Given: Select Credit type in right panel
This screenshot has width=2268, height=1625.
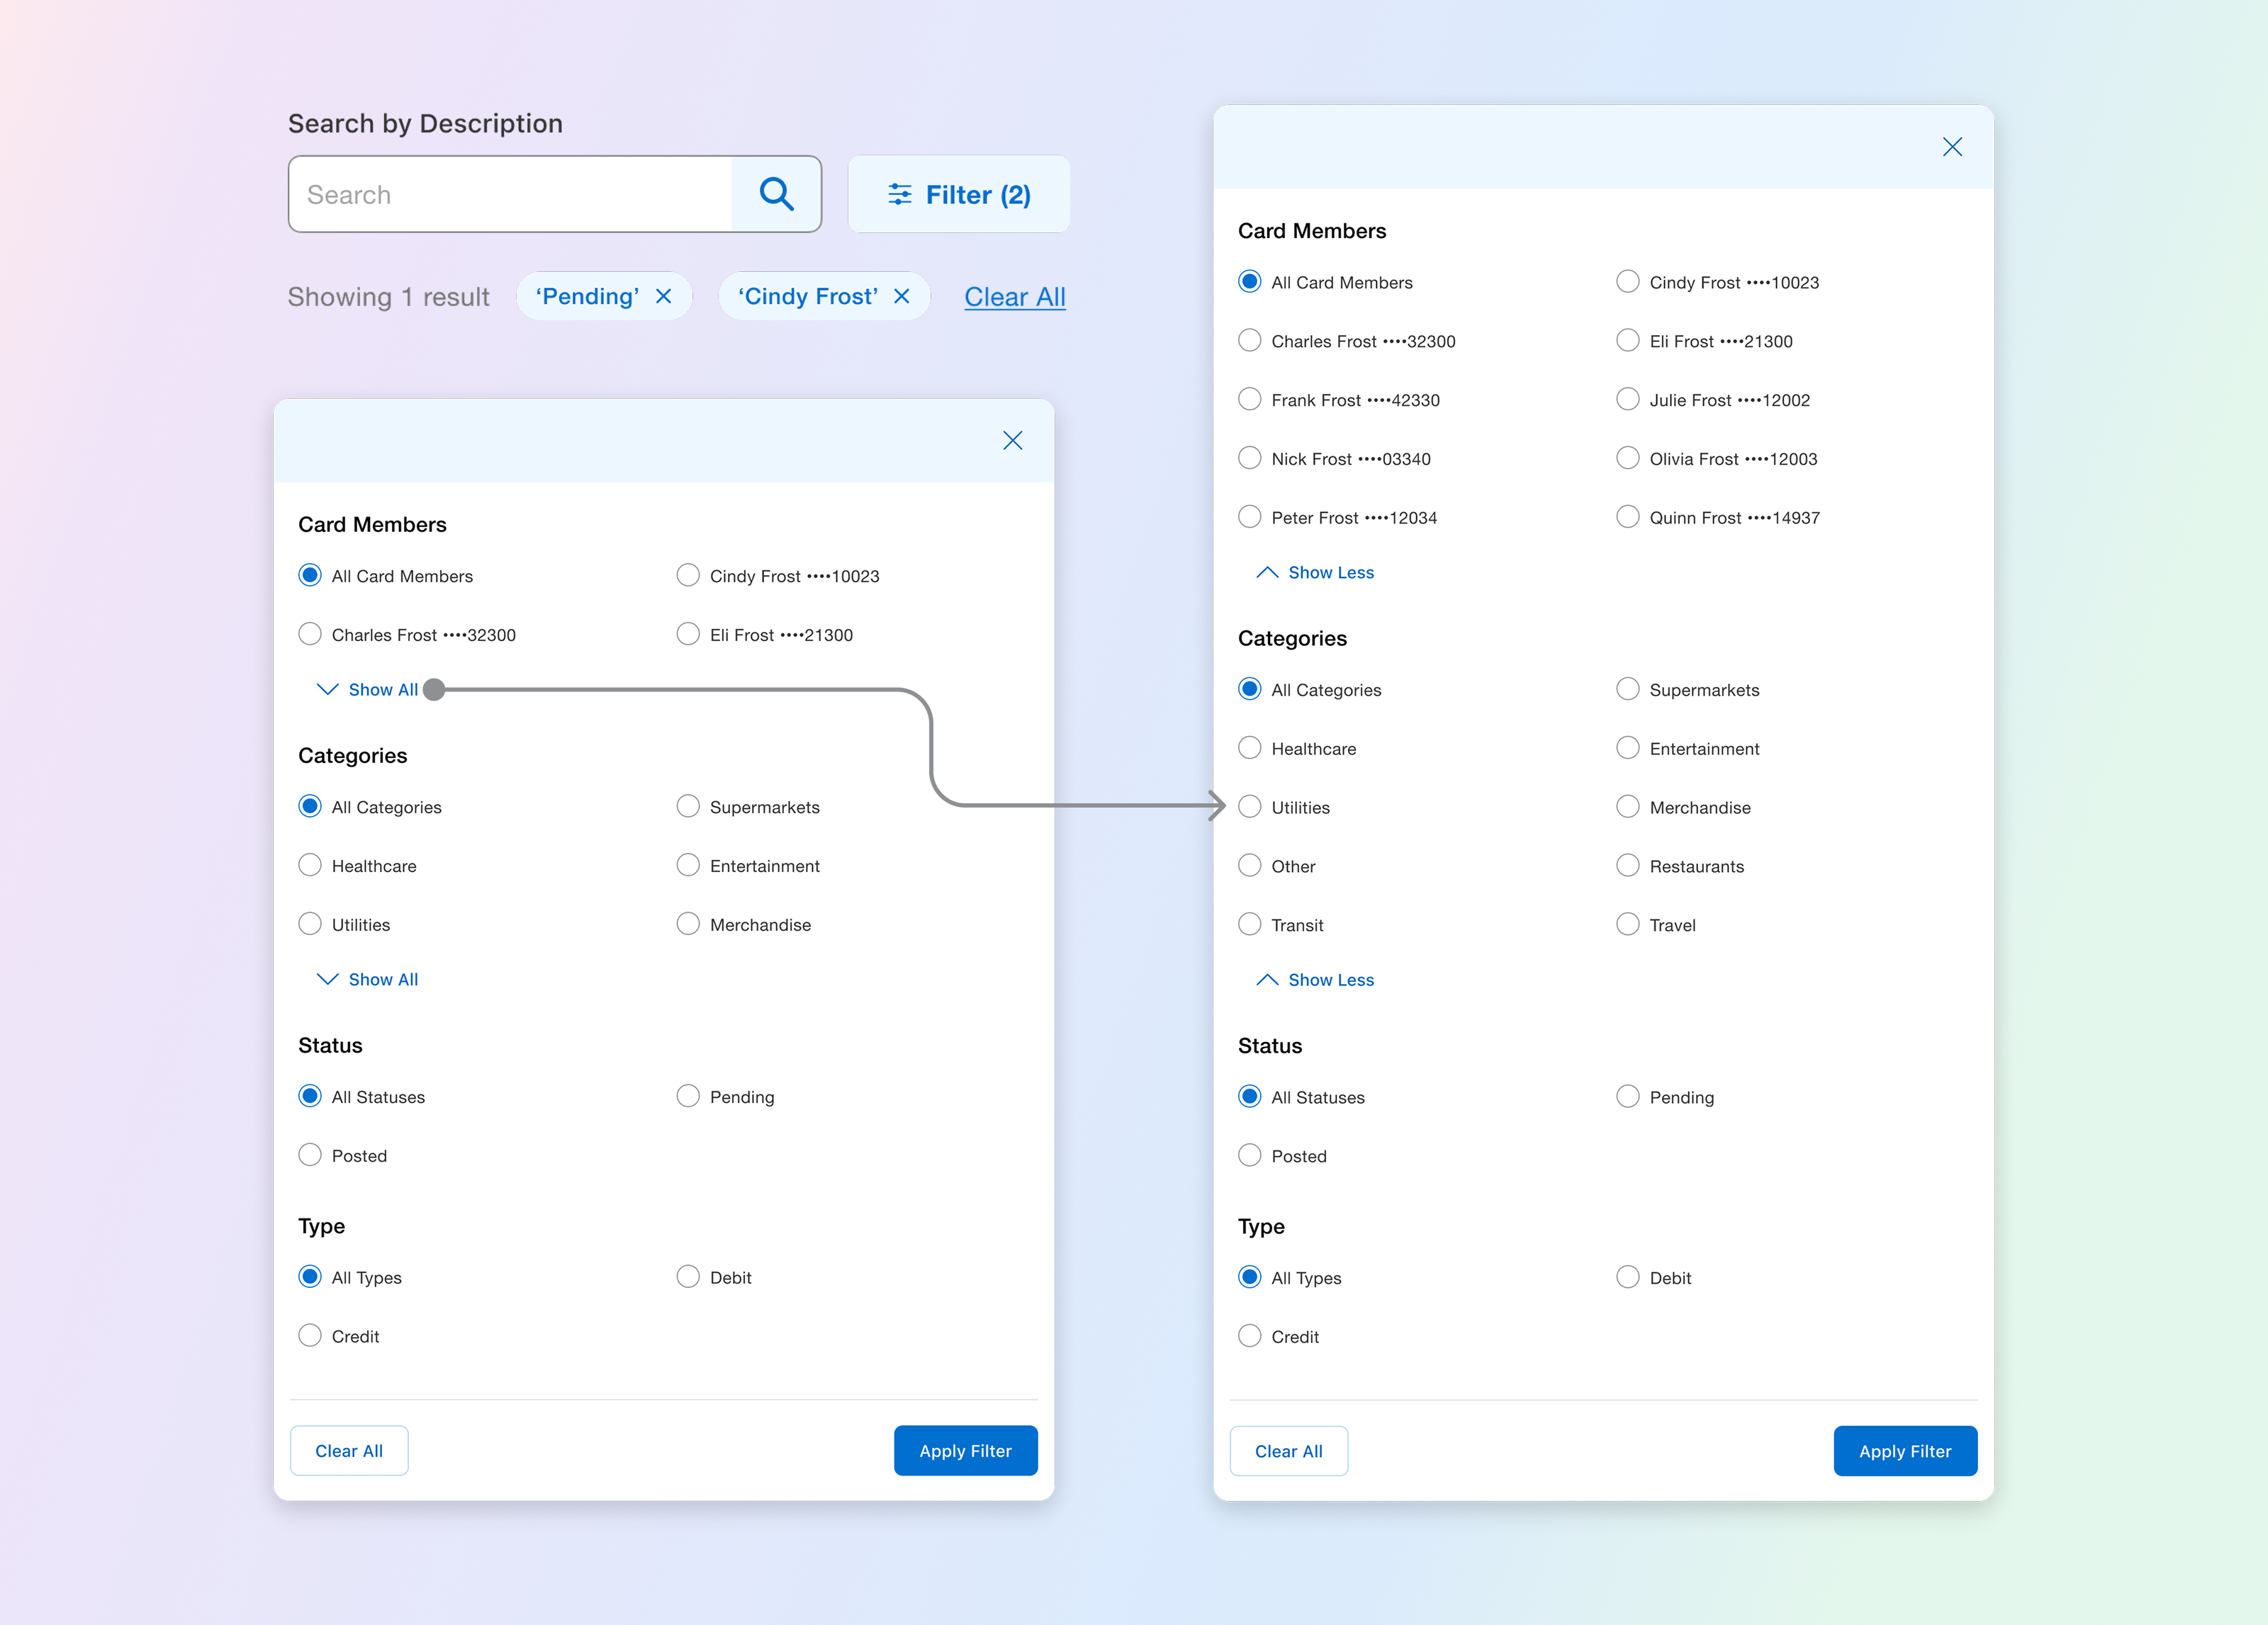Looking at the screenshot, I should 1250,1337.
